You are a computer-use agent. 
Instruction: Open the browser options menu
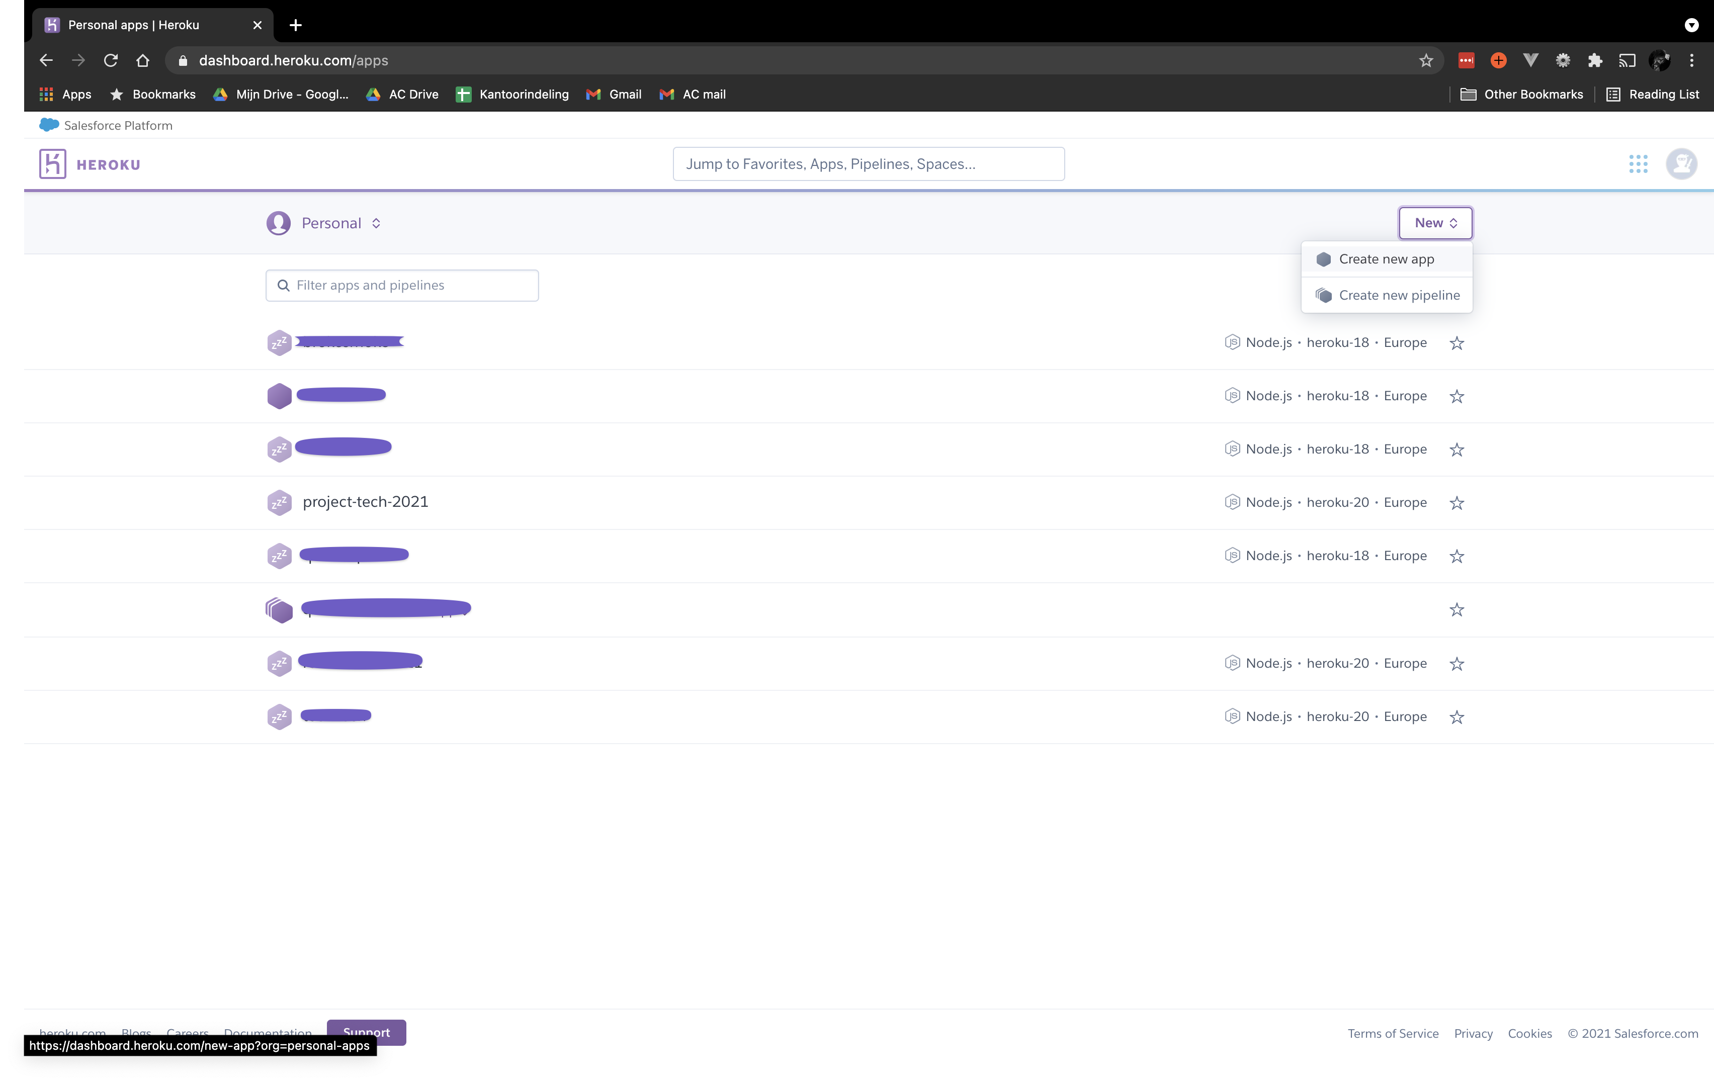click(1692, 60)
